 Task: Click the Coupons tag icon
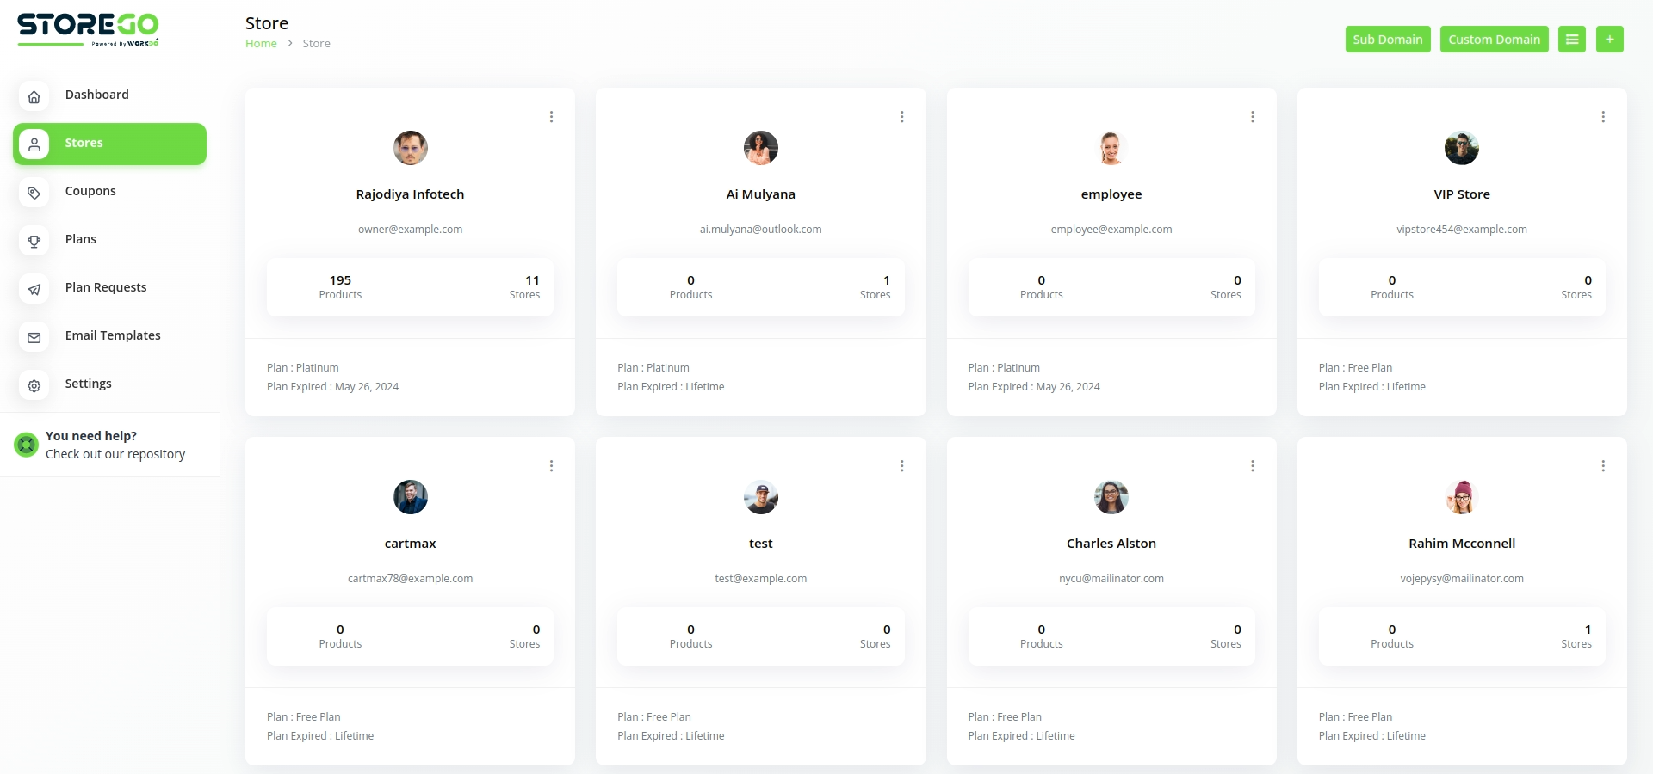tap(34, 193)
